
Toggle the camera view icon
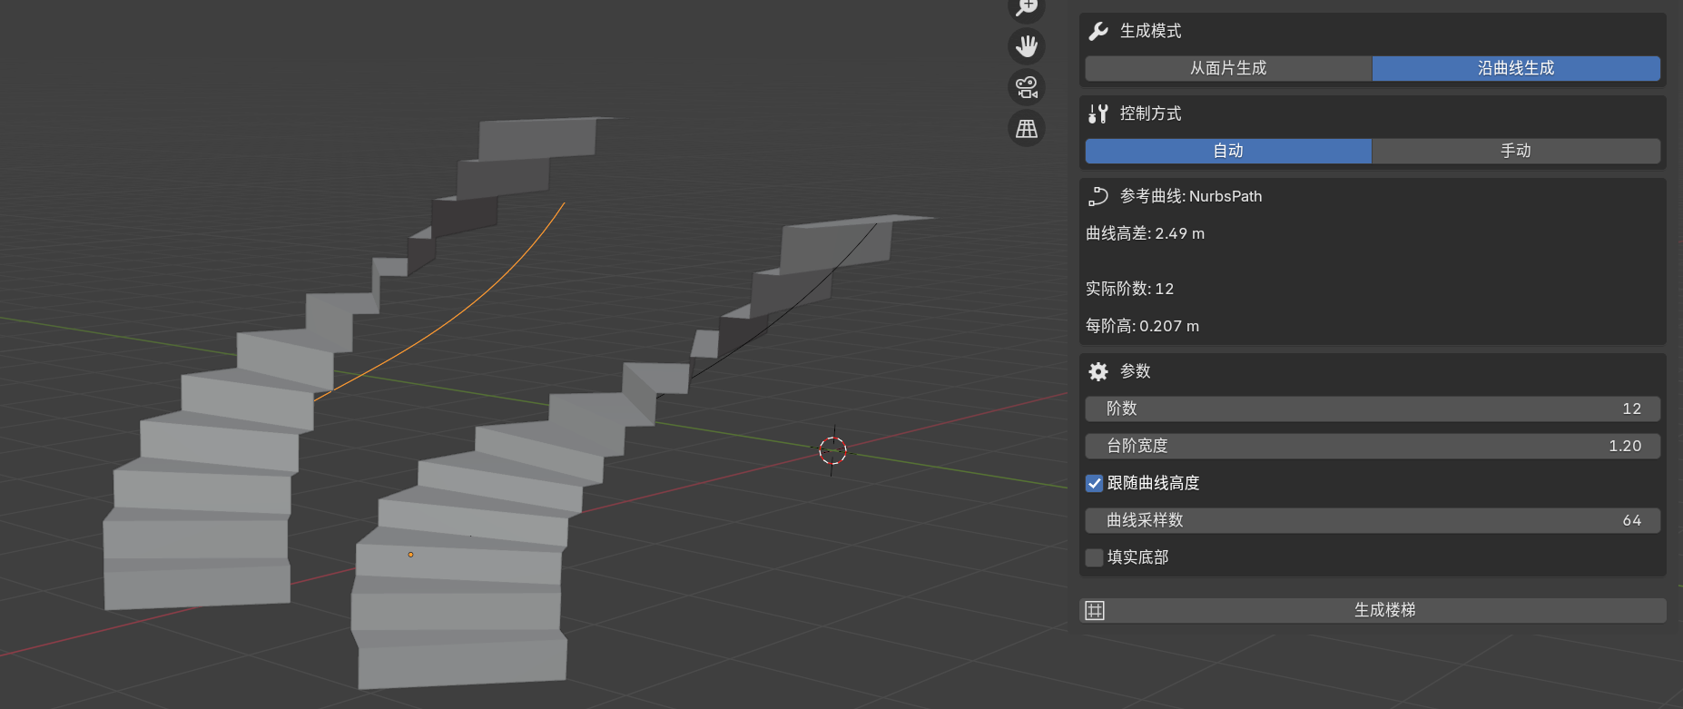(x=1027, y=87)
